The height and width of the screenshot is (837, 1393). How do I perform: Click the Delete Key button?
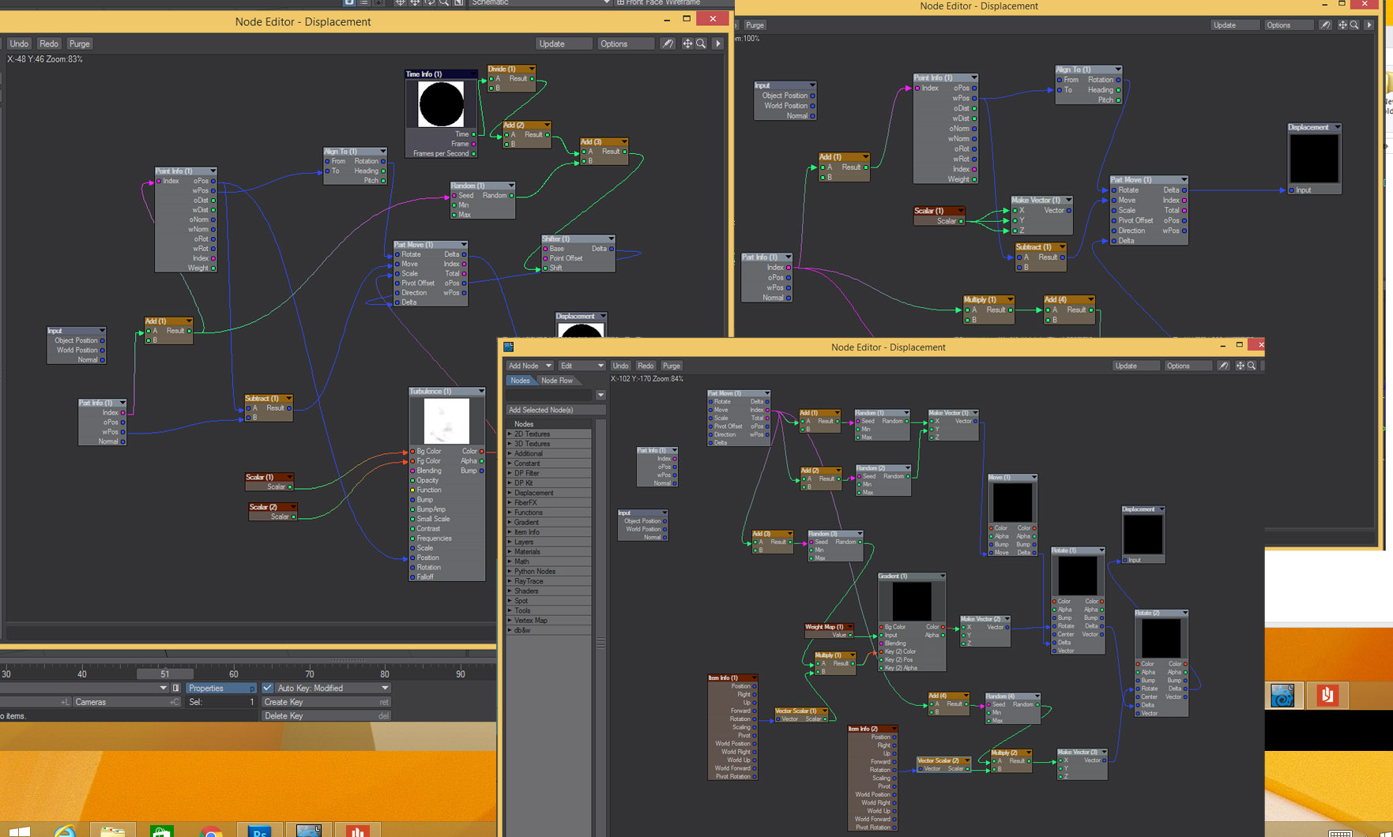coord(326,716)
